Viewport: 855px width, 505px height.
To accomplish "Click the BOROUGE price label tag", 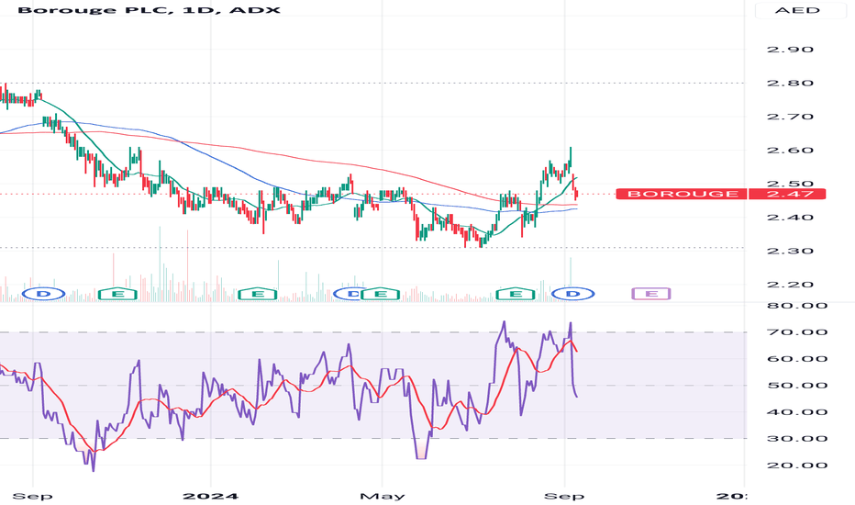I will 682,194.
